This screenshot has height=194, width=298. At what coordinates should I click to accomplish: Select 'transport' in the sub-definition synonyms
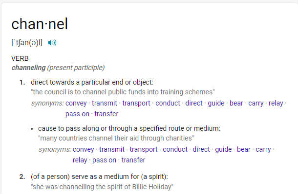144,149
